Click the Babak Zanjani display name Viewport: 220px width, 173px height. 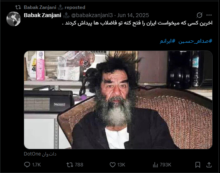(x=42, y=15)
